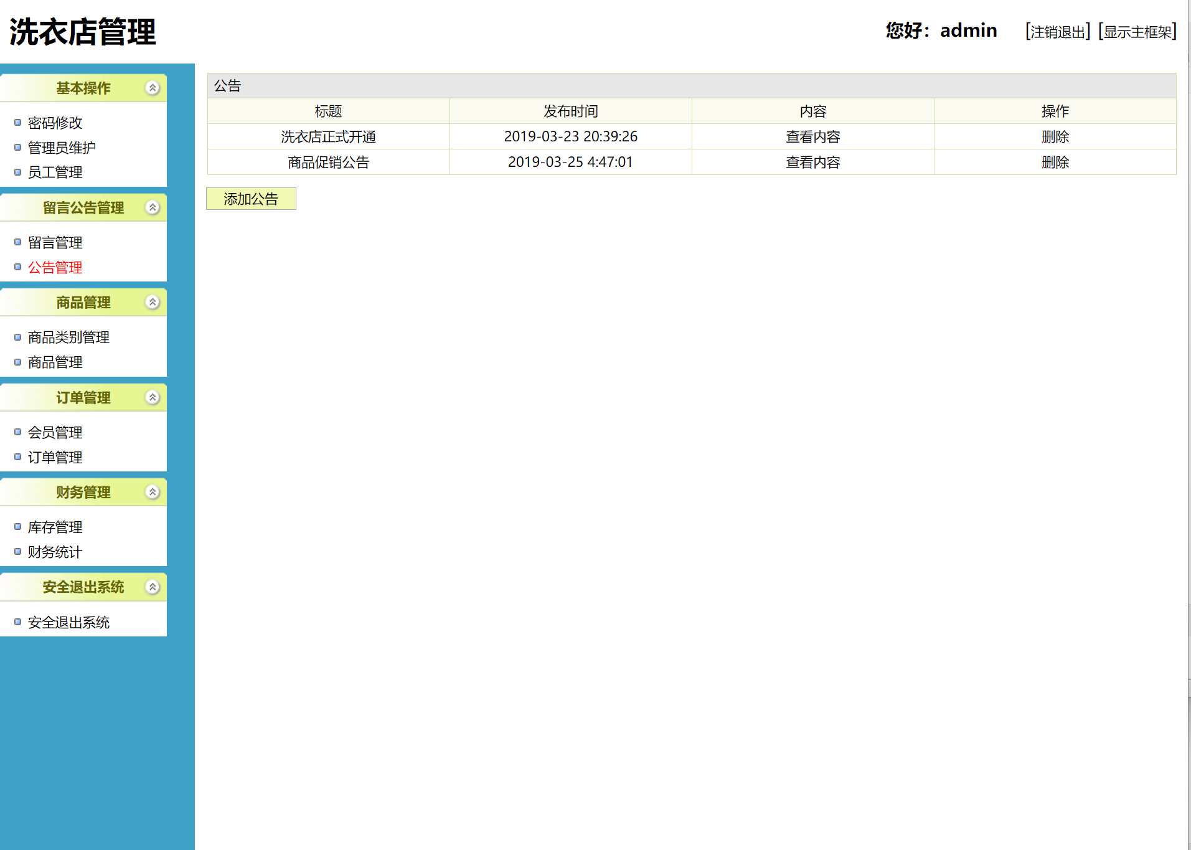Collapse the 订单管理 section chevron icon
The image size is (1191, 850).
pos(153,397)
